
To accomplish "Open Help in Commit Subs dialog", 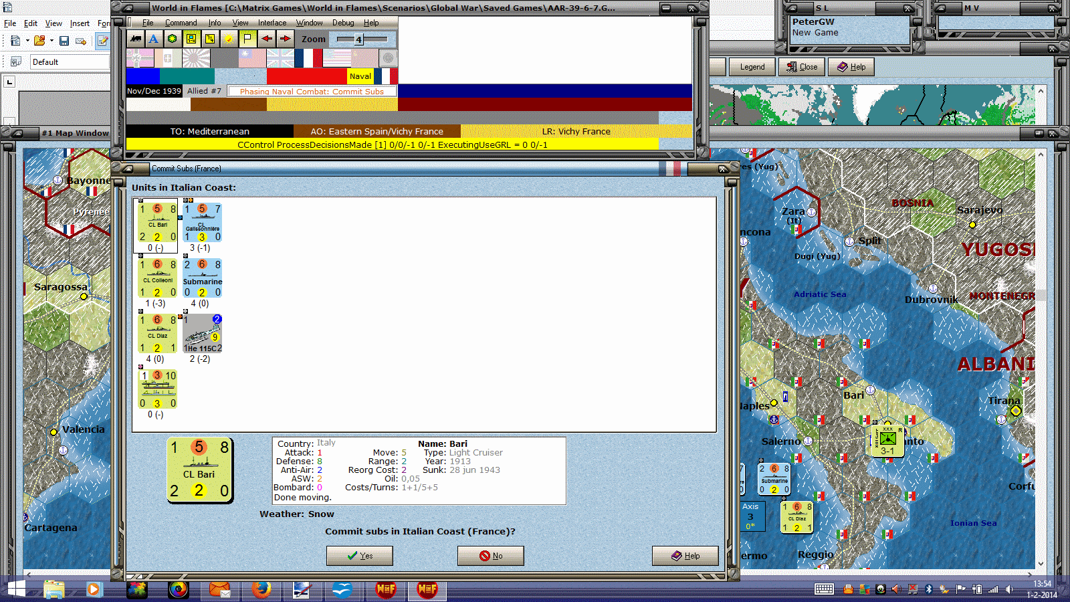I will [x=685, y=556].
